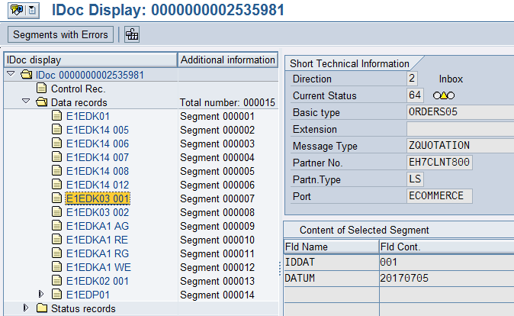The image size is (514, 316).
Task: Collapse the IDoc 0000000002535981 root node
Action: pos(10,75)
